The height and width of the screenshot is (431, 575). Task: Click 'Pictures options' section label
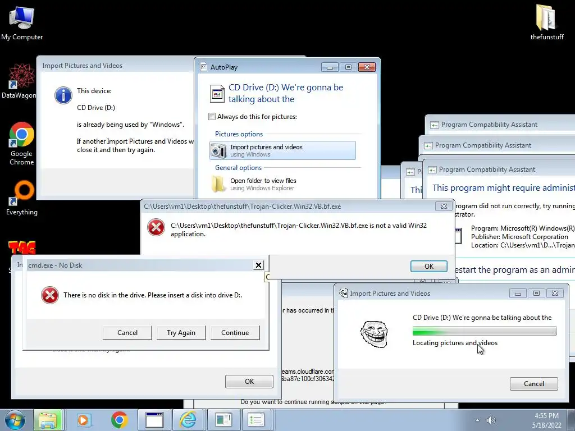click(239, 134)
